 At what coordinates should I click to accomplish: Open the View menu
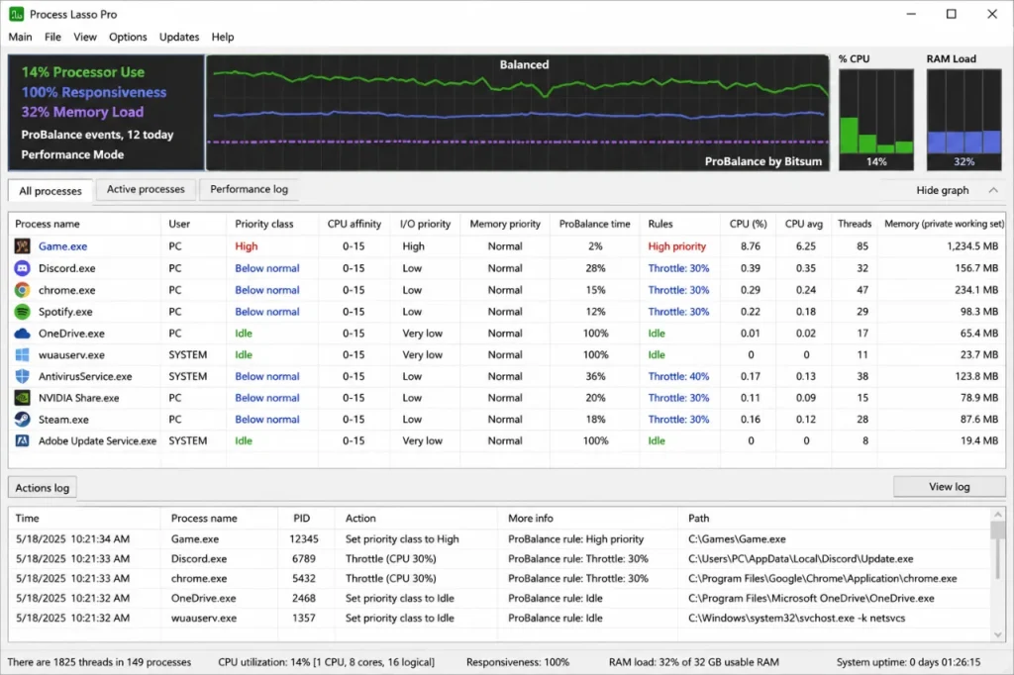pyautogui.click(x=85, y=37)
